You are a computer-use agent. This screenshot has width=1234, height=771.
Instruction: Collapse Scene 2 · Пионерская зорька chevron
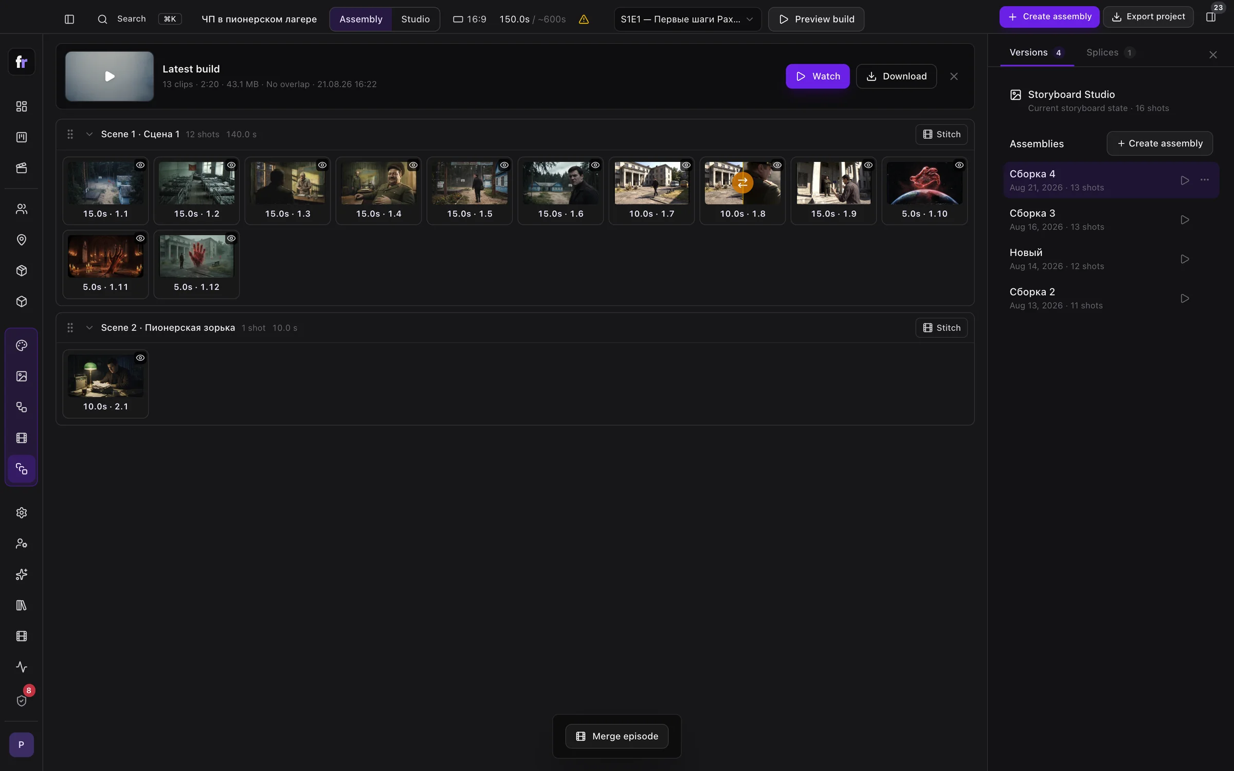tap(89, 328)
